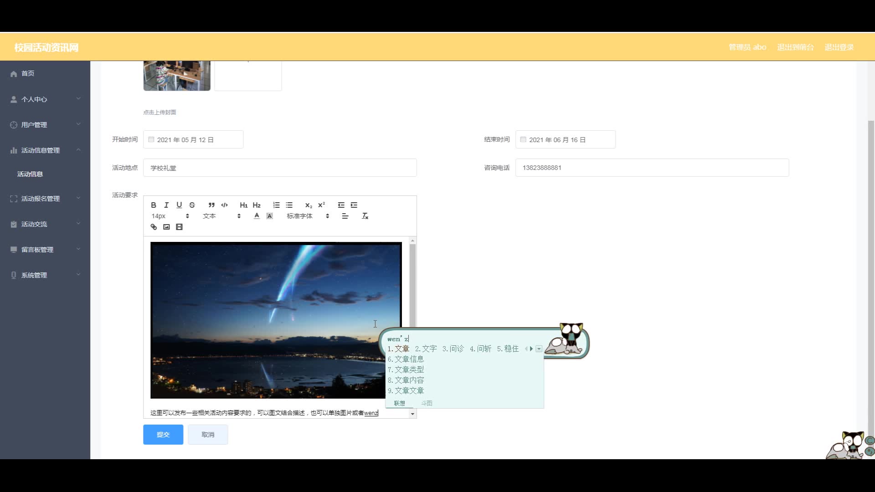The image size is (875, 492).
Task: Select IME candidate 8 文章内容
Action: pyautogui.click(x=406, y=380)
